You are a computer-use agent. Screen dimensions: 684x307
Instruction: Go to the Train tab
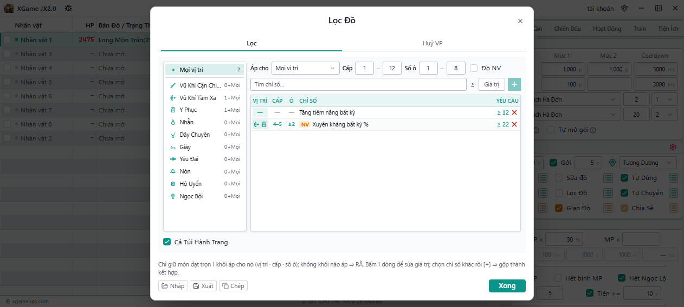click(640, 29)
